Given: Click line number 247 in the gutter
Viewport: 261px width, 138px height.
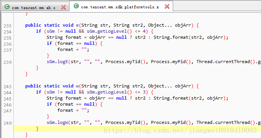Looking at the screenshot, I should click(x=8, y=111).
